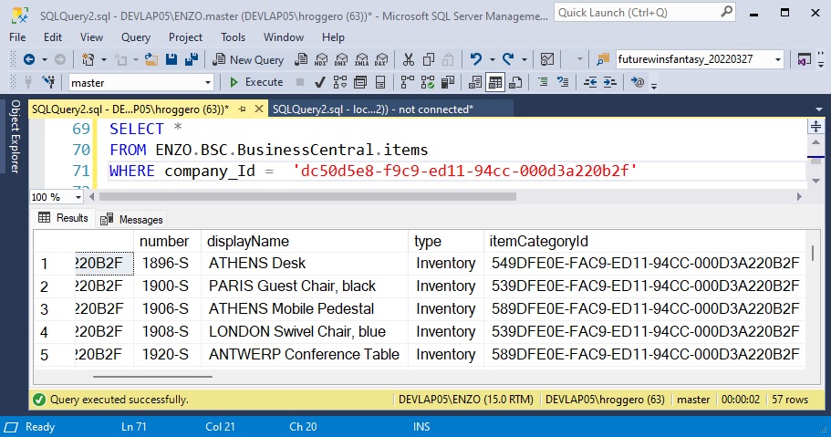
Task: Click the MDX query icon
Action: (321, 59)
